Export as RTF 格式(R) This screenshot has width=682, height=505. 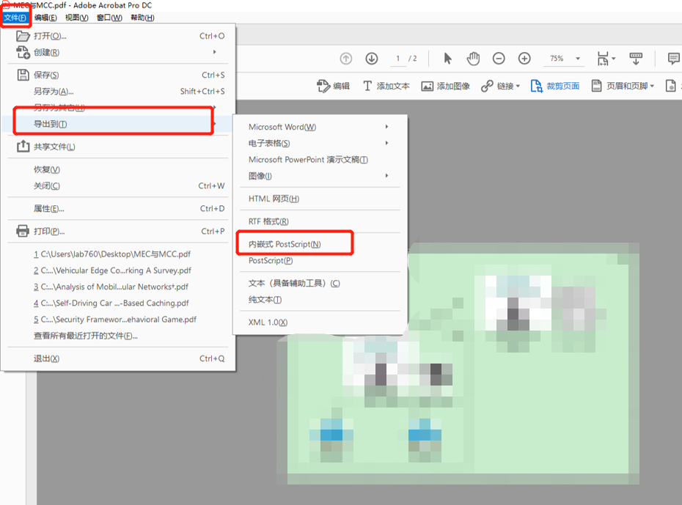coord(320,221)
